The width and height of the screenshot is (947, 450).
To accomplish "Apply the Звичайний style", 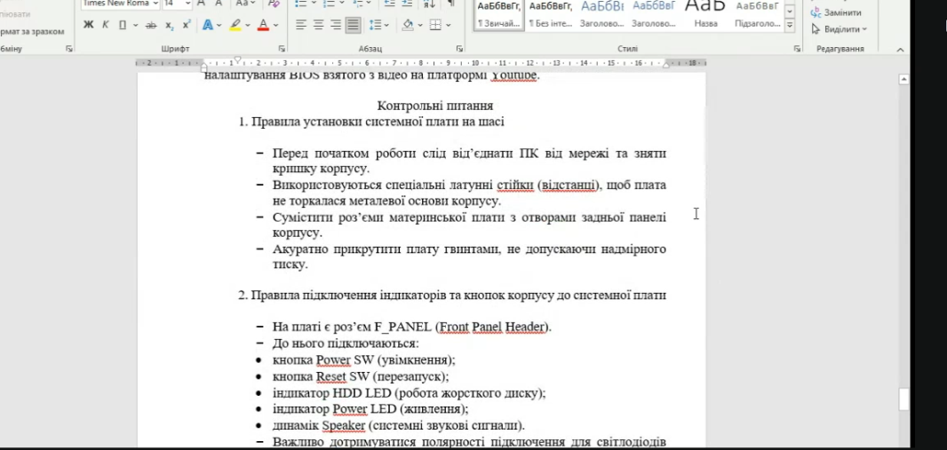I will click(x=499, y=15).
